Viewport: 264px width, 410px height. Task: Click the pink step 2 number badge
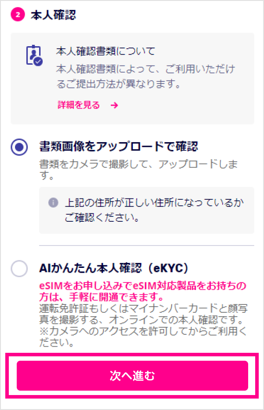18,15
